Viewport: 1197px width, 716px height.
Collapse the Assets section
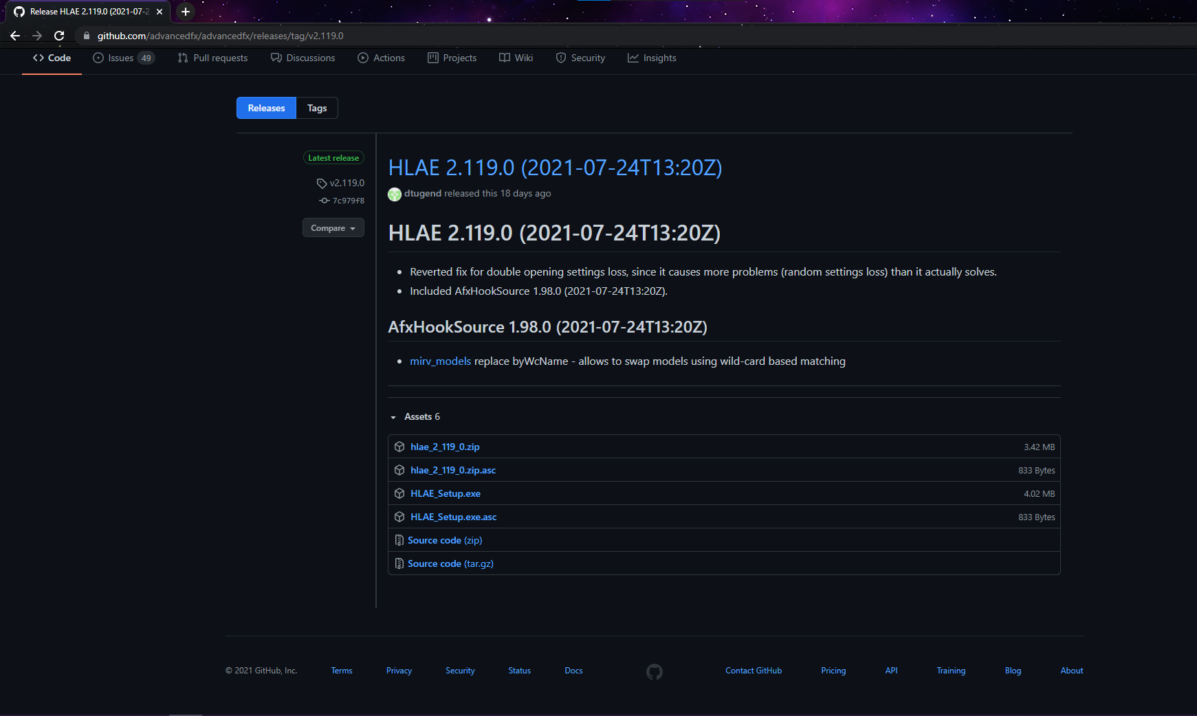(x=415, y=416)
